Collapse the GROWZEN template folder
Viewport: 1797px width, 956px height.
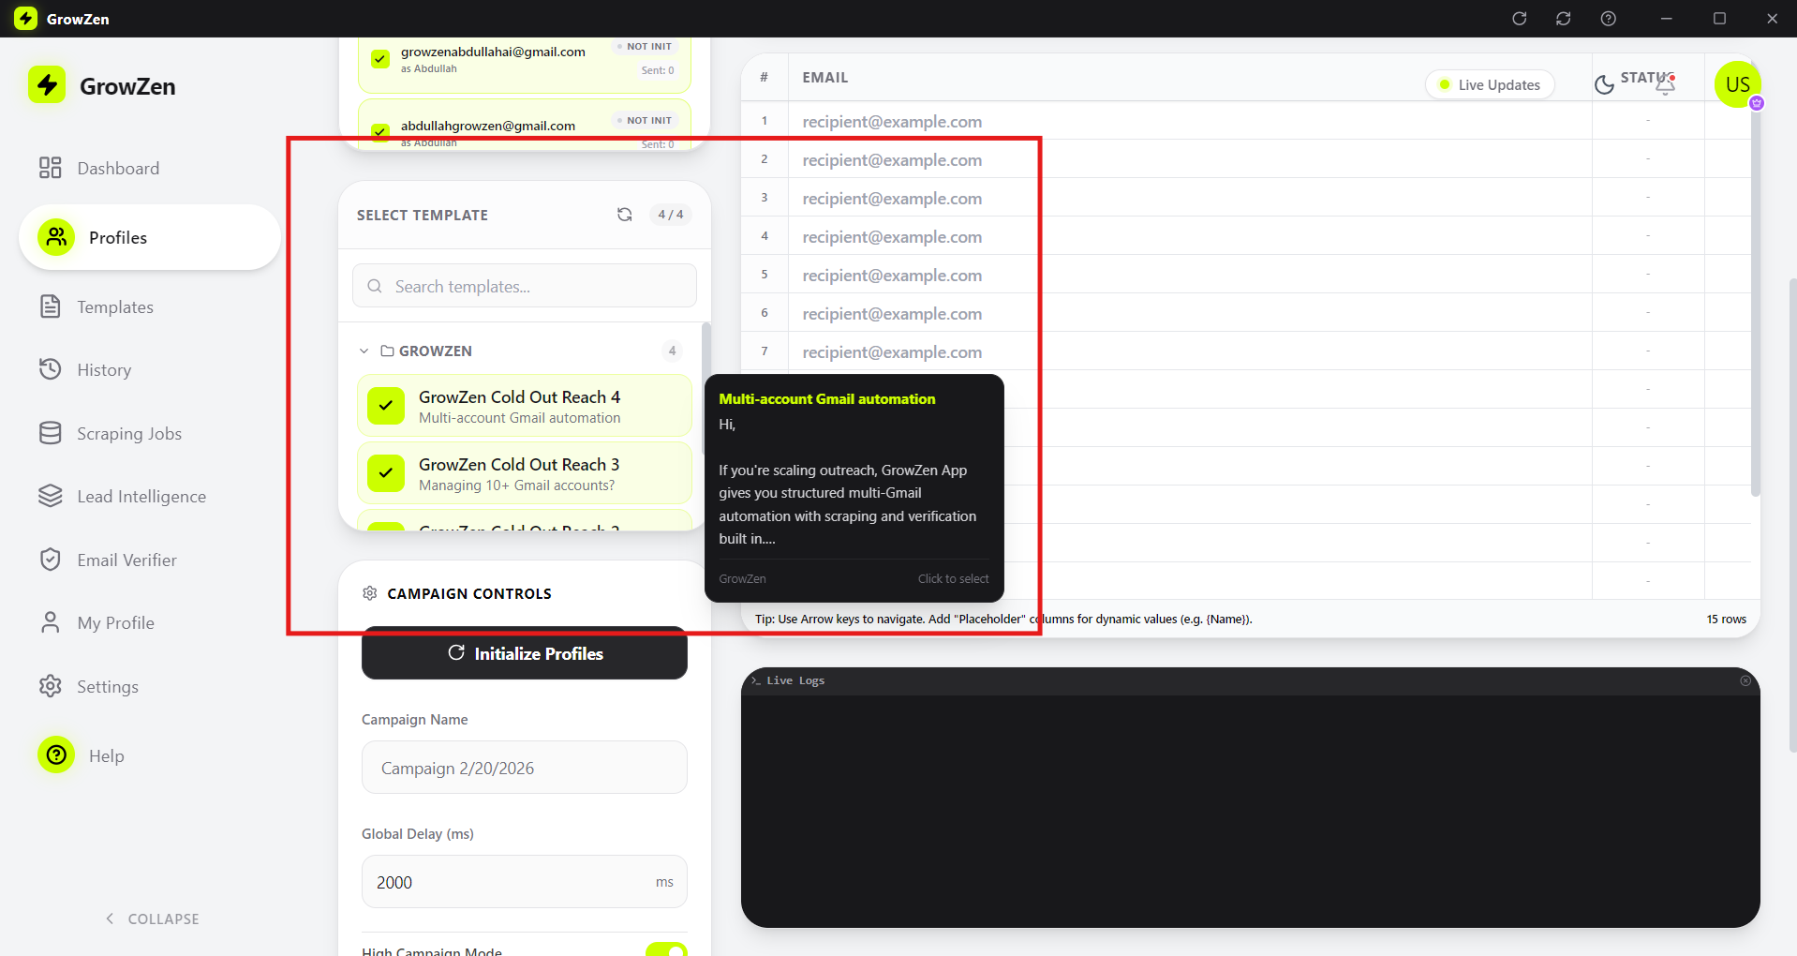pos(364,351)
